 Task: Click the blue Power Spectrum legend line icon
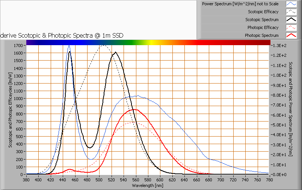click(291, 4)
